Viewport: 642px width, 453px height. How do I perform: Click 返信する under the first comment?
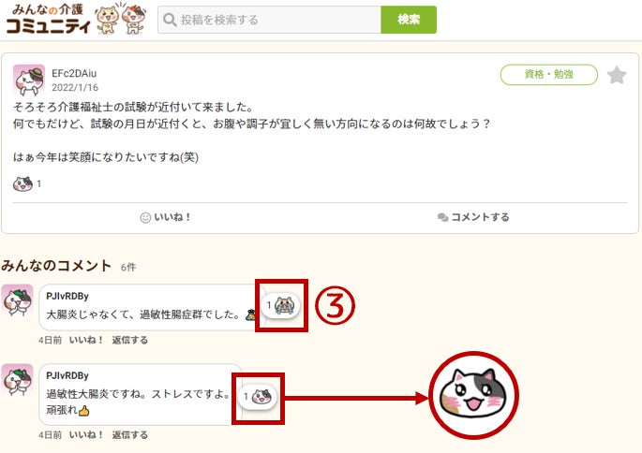pyautogui.click(x=129, y=340)
